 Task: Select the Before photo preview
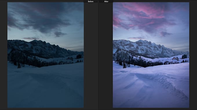tap(45, 55)
